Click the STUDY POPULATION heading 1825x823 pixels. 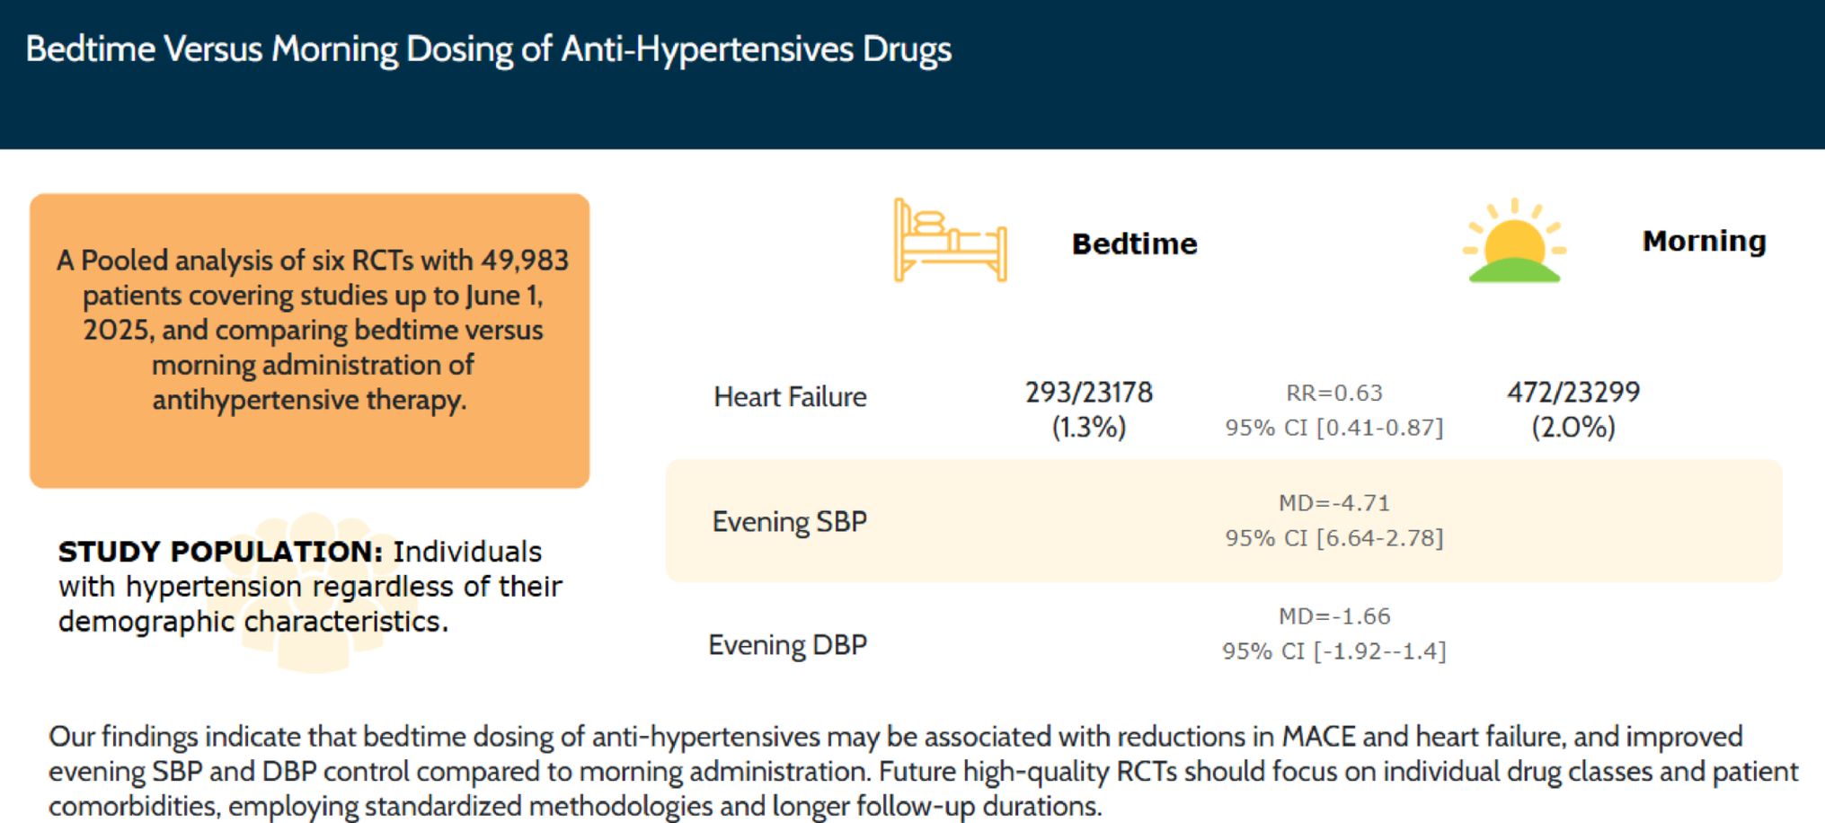pos(221,552)
